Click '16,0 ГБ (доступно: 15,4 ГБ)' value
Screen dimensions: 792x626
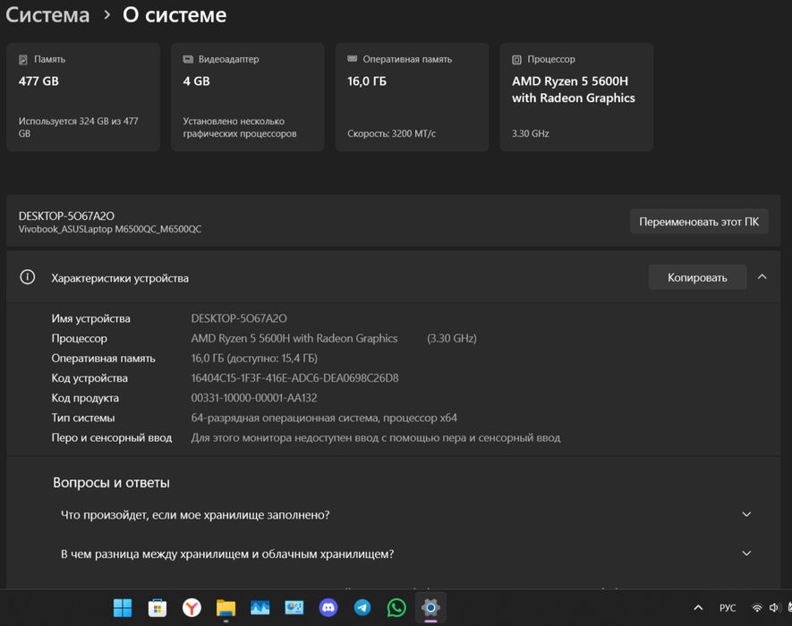click(x=254, y=359)
